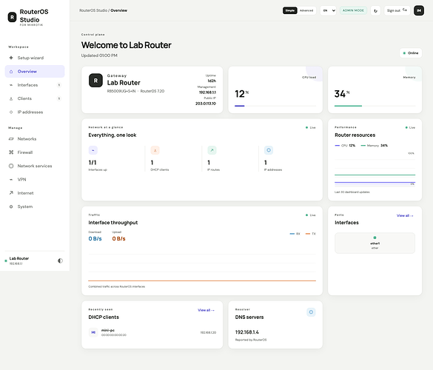The image size is (433, 370).
Task: Click the Clients person icon
Action: (x=11, y=98)
